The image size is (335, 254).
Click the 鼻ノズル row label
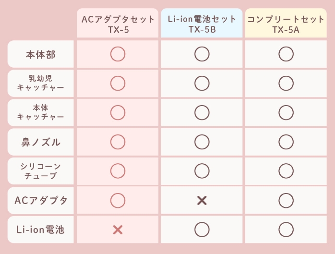[41, 142]
